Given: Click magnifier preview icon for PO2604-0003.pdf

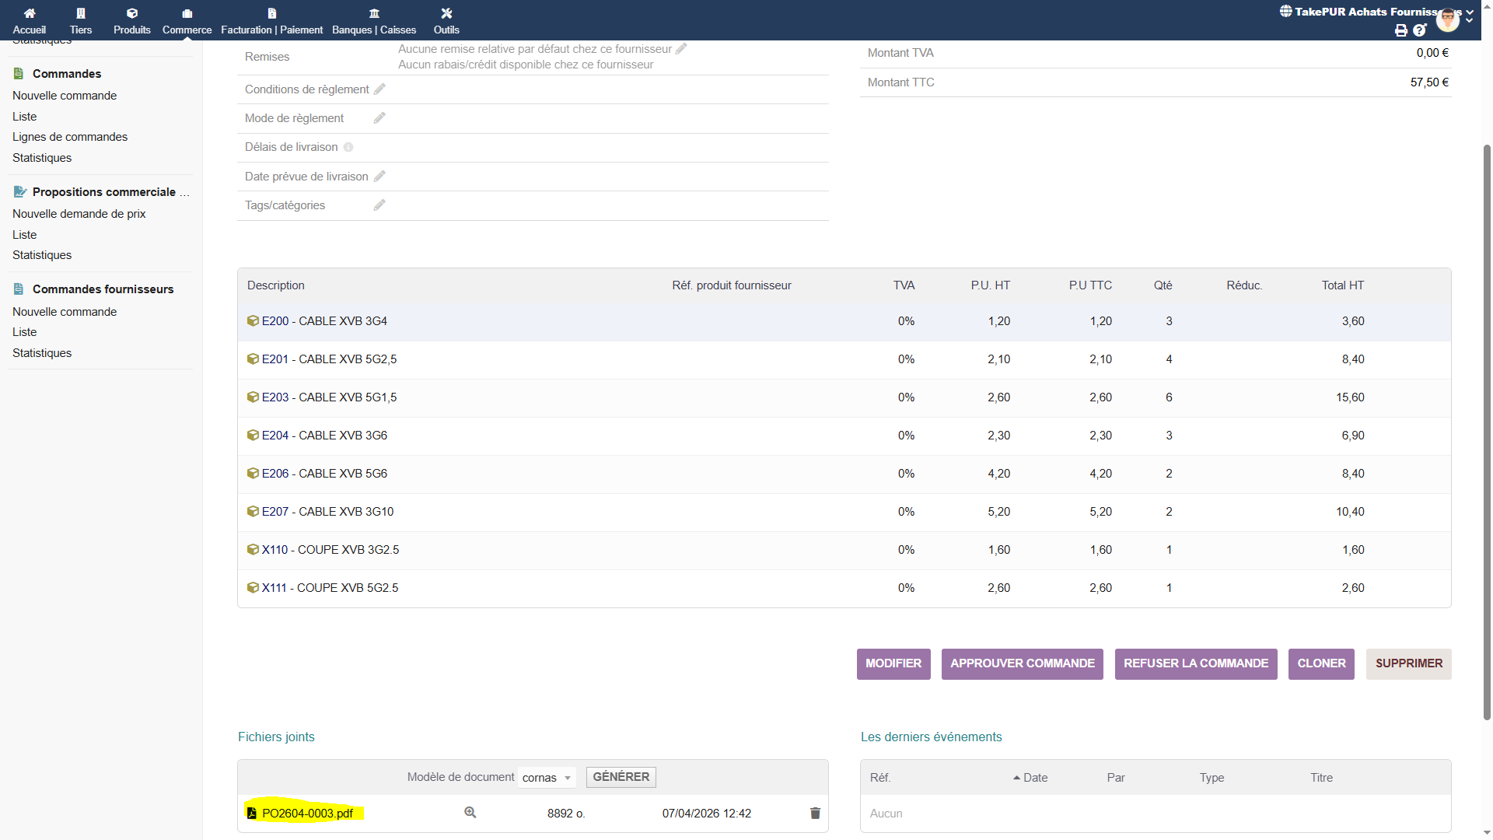Looking at the screenshot, I should click(x=470, y=813).
